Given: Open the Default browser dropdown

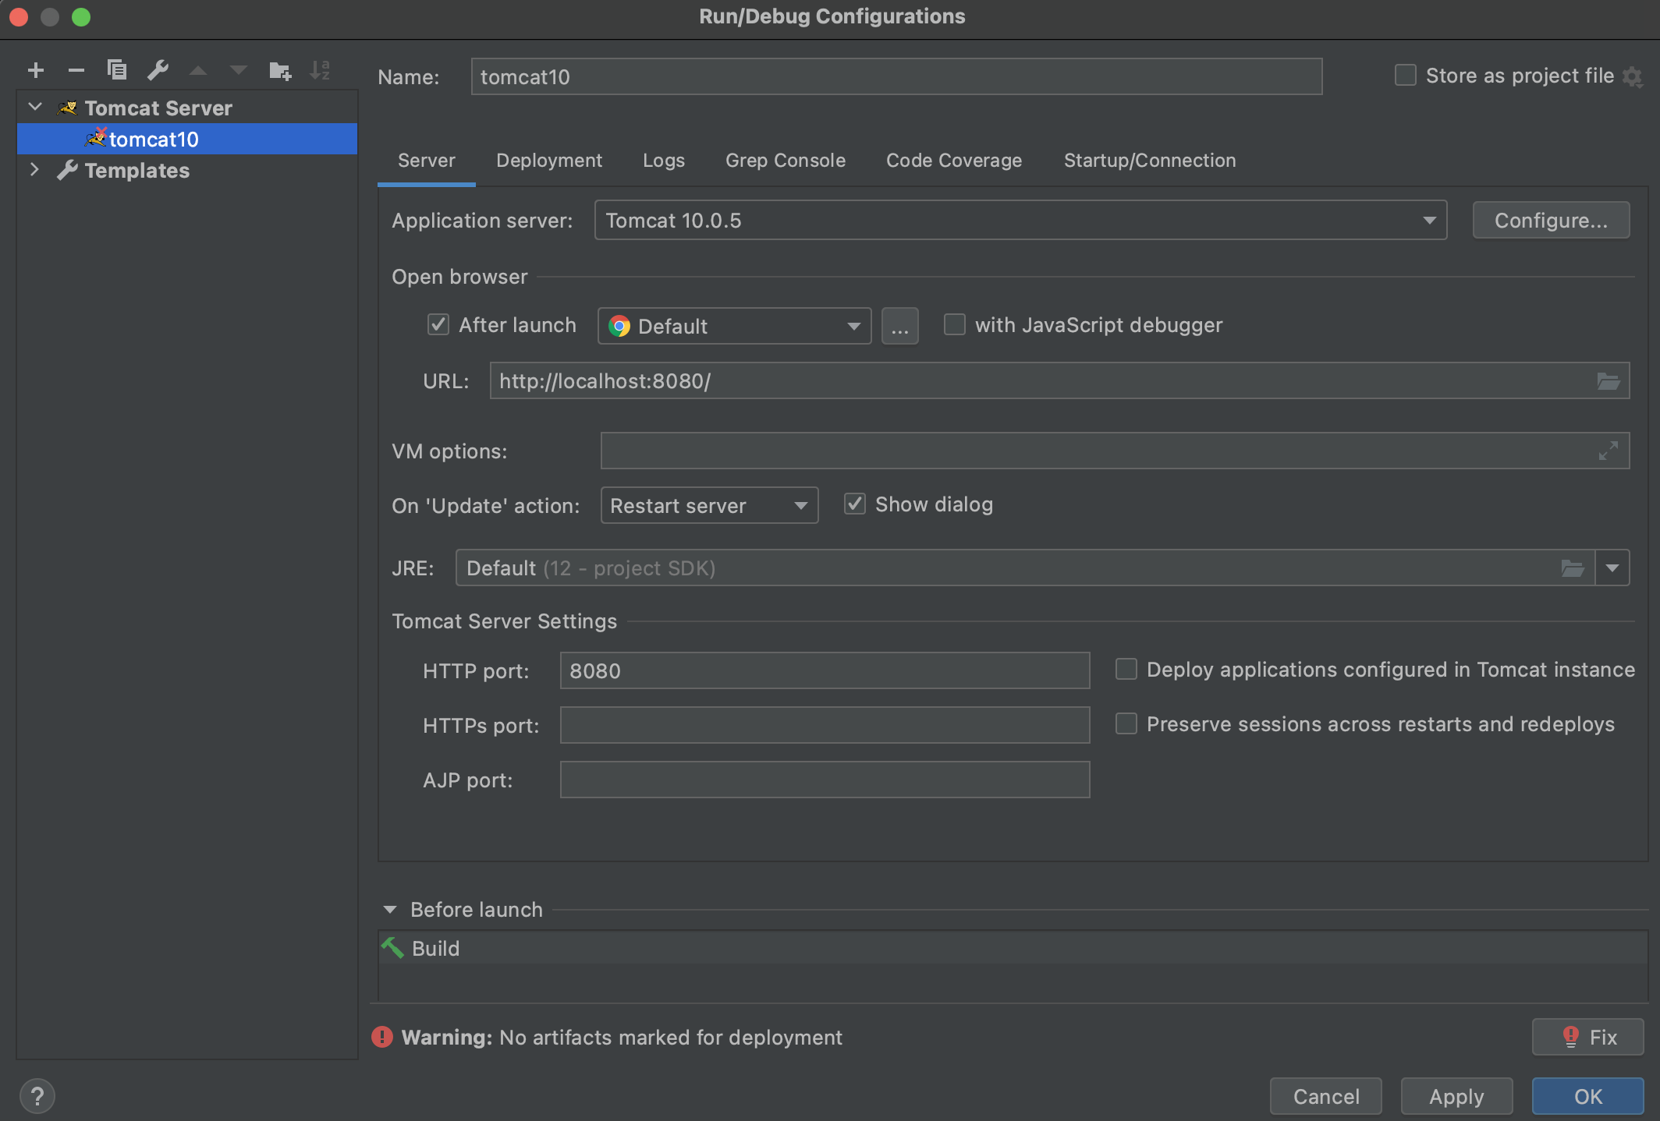Looking at the screenshot, I should (x=734, y=326).
